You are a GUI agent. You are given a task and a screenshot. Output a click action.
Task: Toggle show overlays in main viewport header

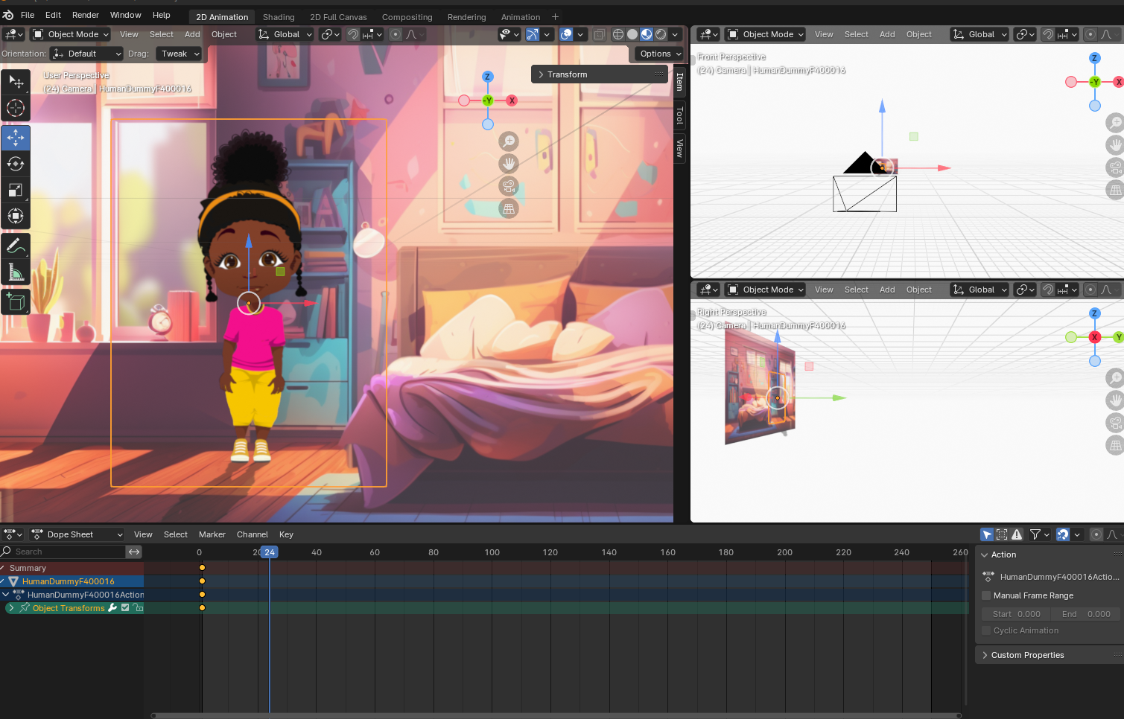pos(566,34)
